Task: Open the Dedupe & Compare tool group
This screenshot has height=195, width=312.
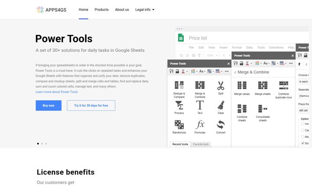Action: tap(179, 89)
